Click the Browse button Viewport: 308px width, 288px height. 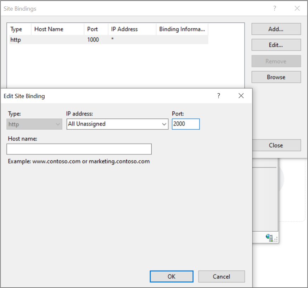pos(276,77)
